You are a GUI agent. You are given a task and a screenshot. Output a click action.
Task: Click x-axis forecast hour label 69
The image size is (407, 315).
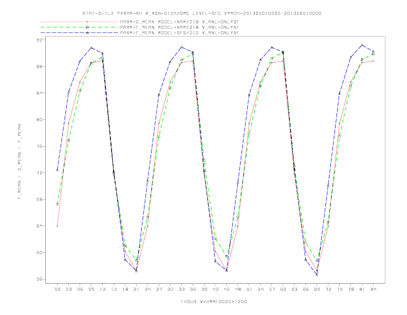click(x=317, y=289)
